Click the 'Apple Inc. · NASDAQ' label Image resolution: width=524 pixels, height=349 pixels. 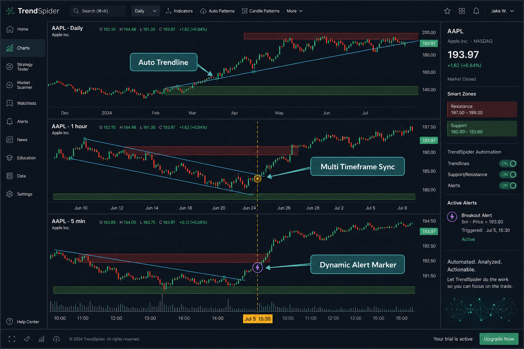coord(470,41)
